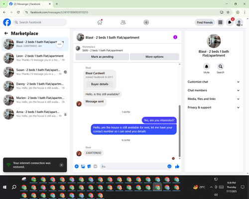Click the address bar URL
The image size is (249, 199).
59,12
